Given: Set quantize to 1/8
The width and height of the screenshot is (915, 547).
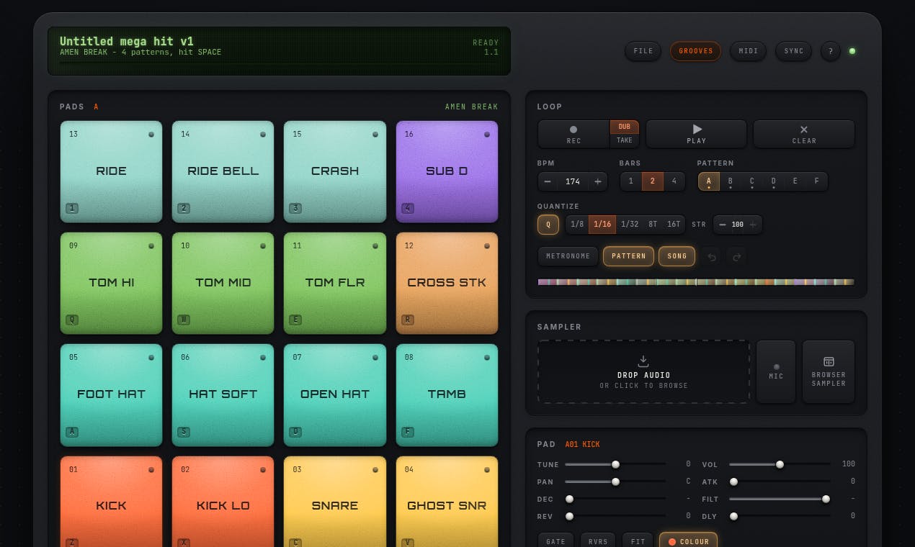Looking at the screenshot, I should coord(577,225).
